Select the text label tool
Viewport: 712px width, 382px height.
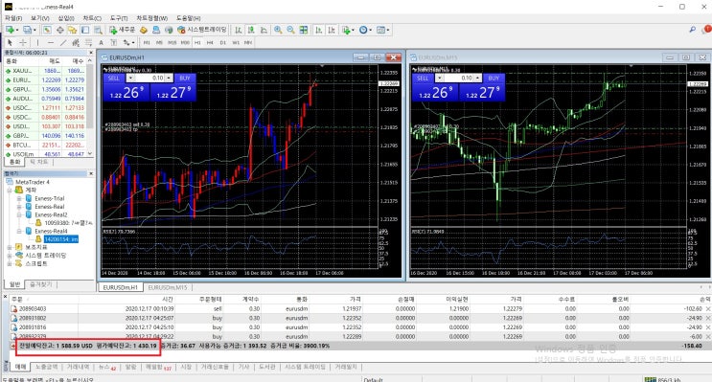[x=113, y=42]
